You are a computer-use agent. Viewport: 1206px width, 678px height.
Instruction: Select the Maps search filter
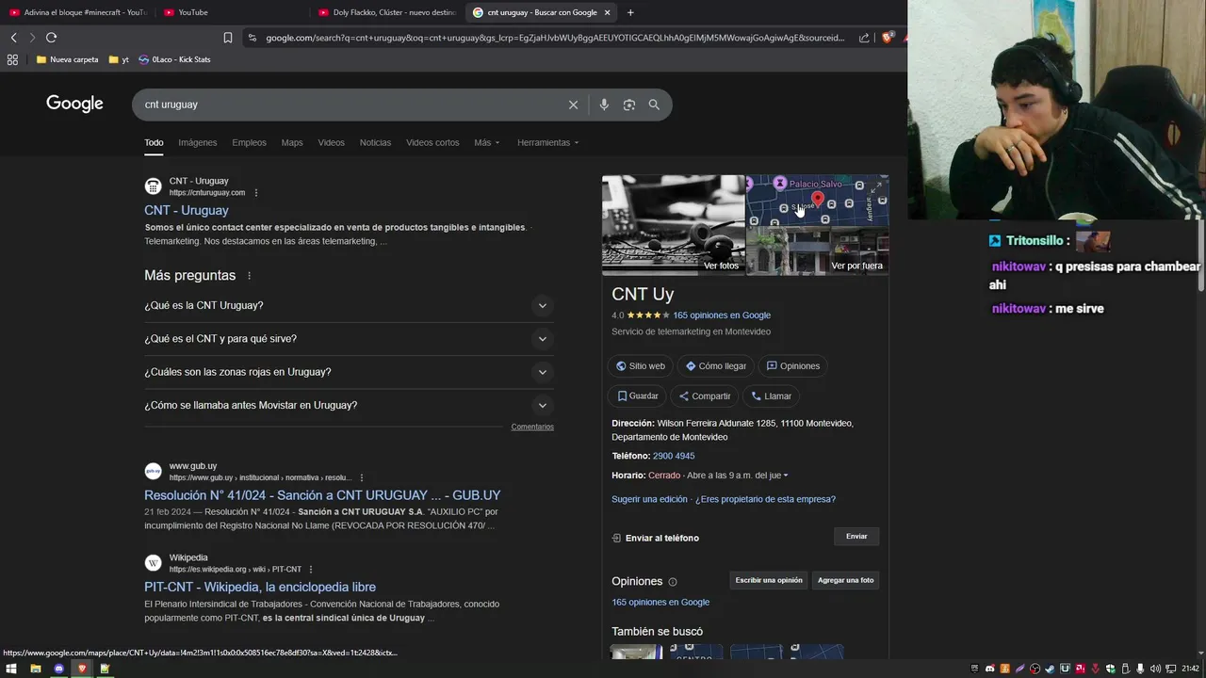click(292, 142)
